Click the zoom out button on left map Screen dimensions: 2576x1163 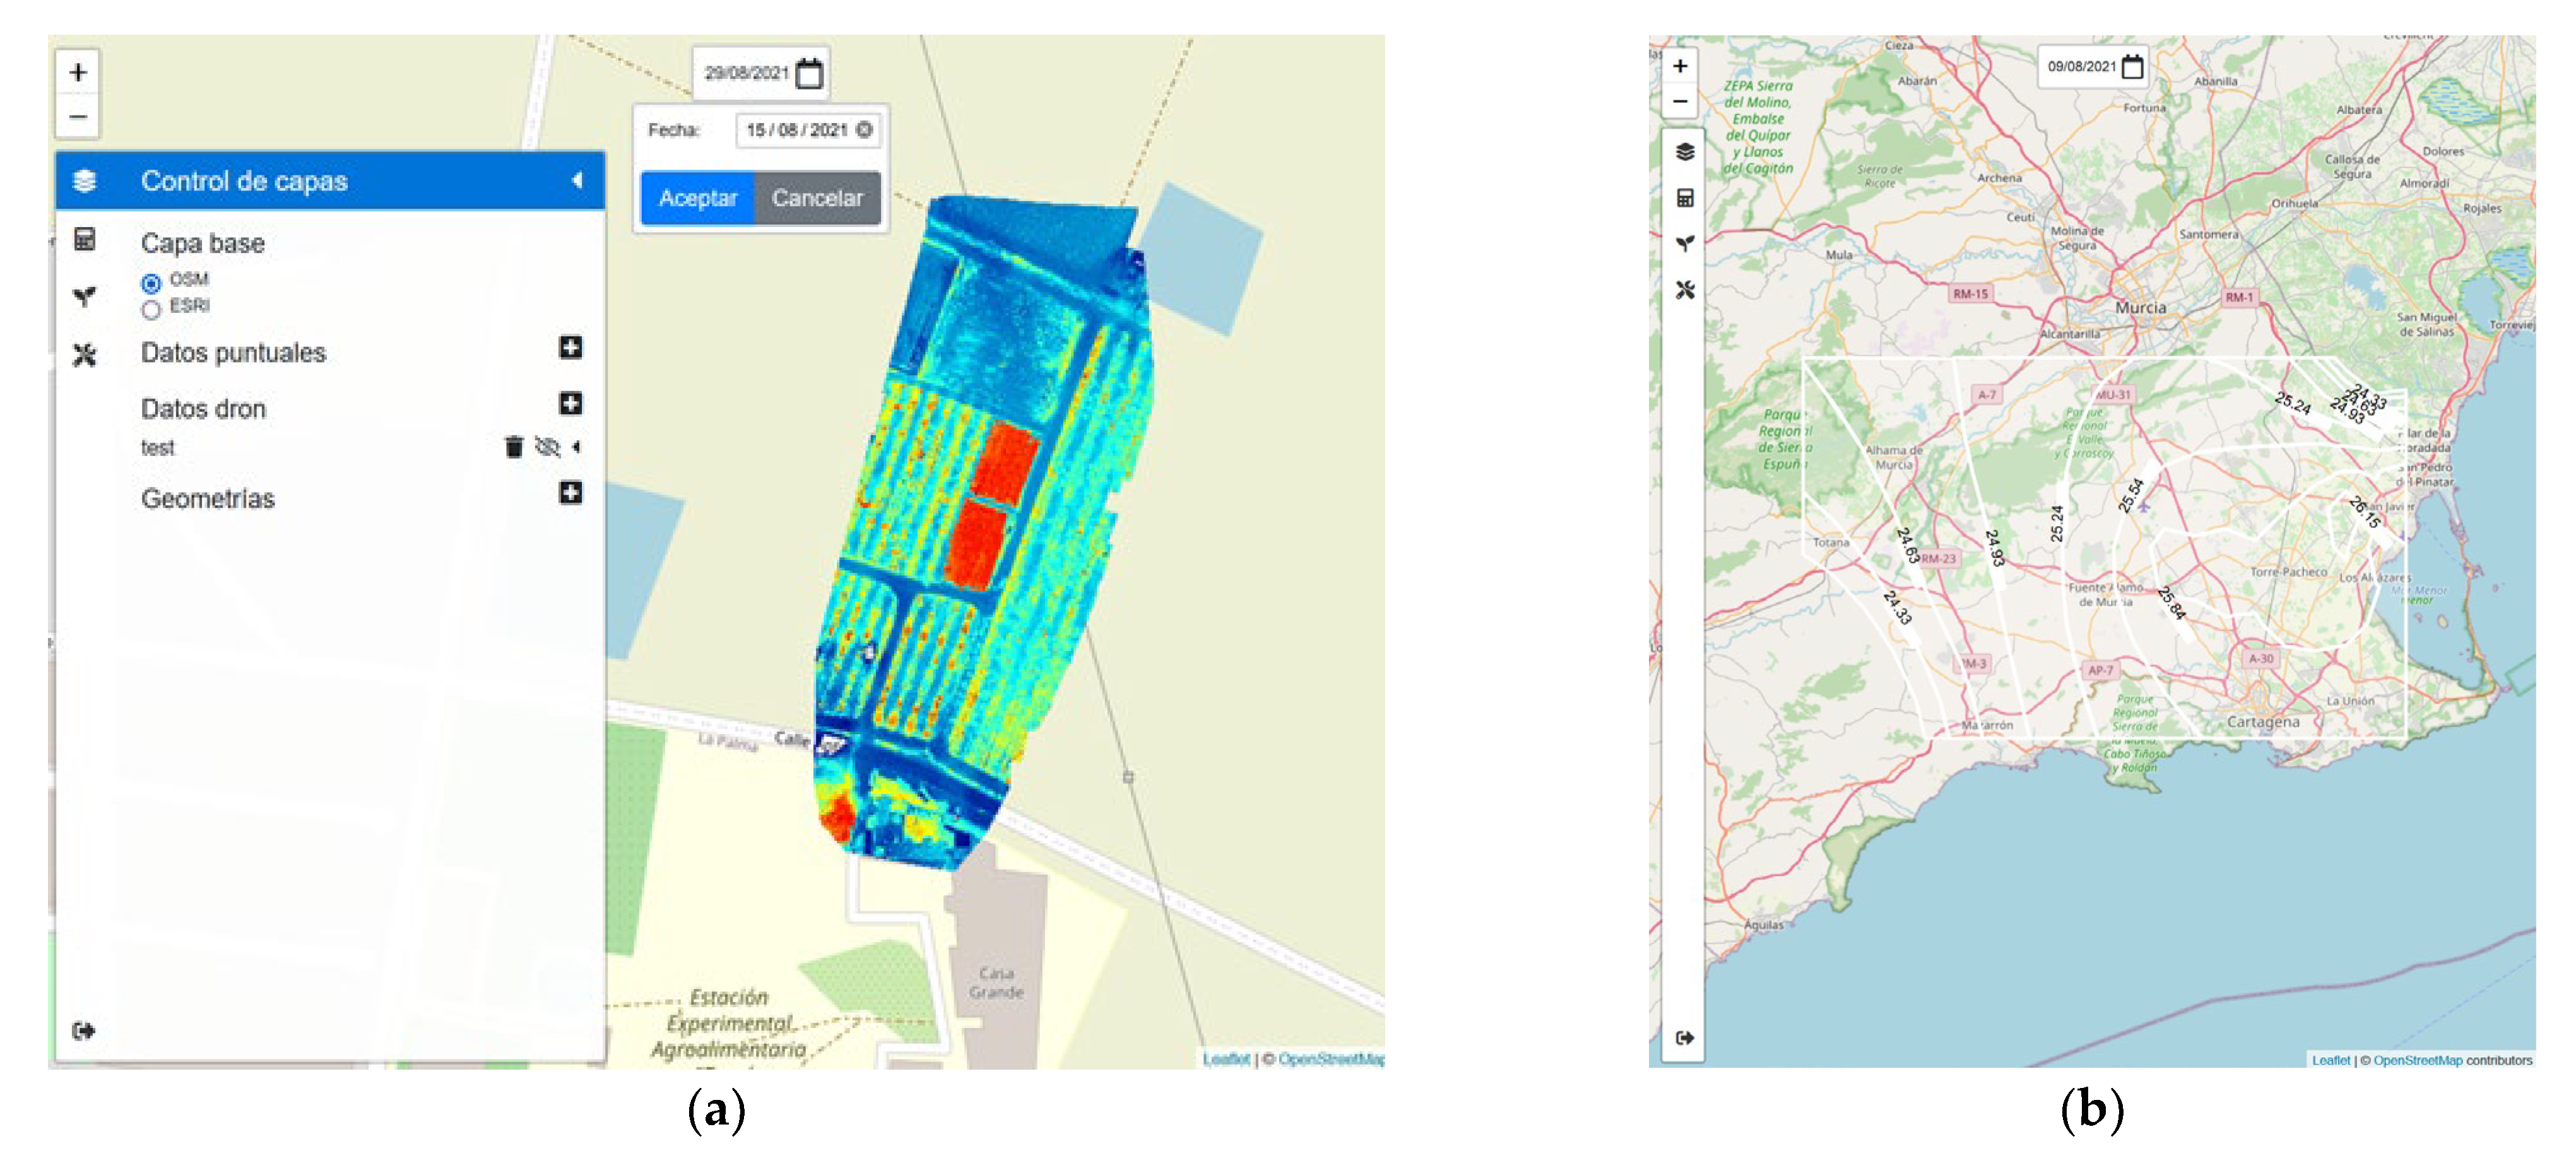tap(78, 116)
